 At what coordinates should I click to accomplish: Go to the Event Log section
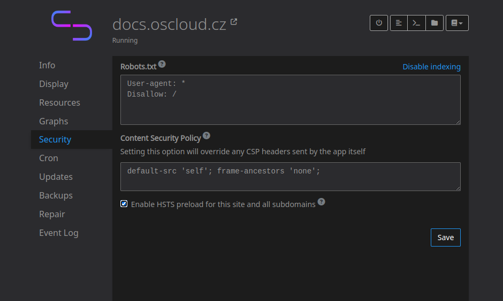tap(58, 233)
